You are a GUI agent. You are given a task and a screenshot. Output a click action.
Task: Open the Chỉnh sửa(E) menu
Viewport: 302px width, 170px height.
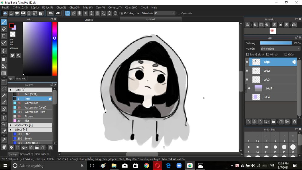click(20, 7)
